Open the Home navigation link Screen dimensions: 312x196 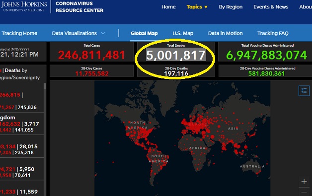[168, 7]
